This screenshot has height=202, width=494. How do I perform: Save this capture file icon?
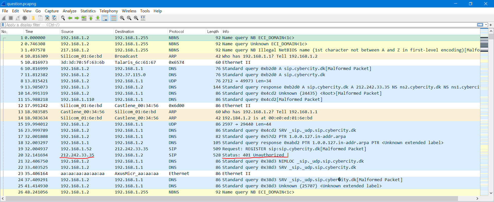tap(40, 18)
